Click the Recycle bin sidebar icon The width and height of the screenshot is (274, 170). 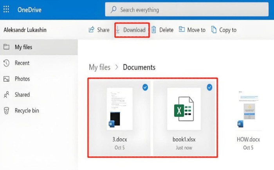click(x=6, y=111)
